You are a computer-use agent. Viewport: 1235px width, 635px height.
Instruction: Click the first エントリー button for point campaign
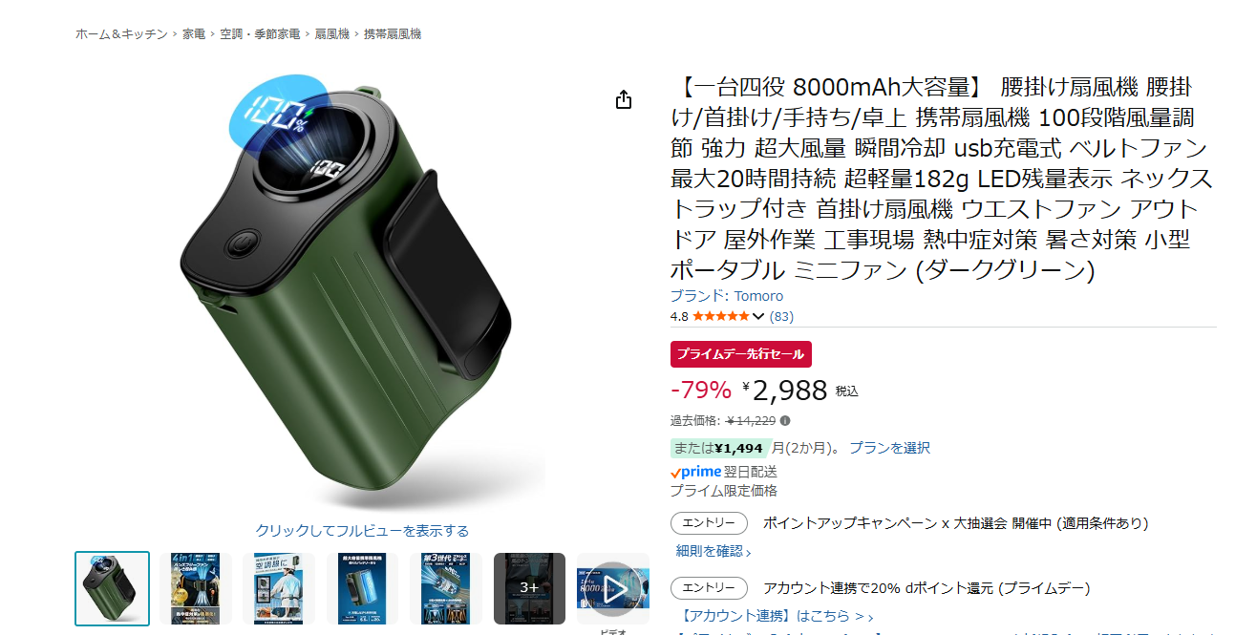click(709, 523)
